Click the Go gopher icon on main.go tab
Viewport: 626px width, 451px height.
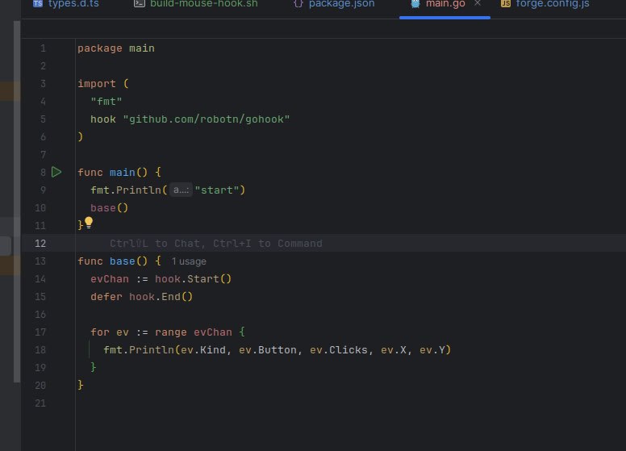415,3
